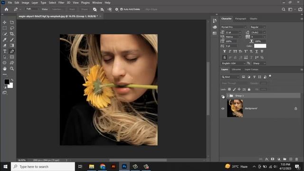Select the Crop tool
304x171 pixels.
click(x=12, y=34)
